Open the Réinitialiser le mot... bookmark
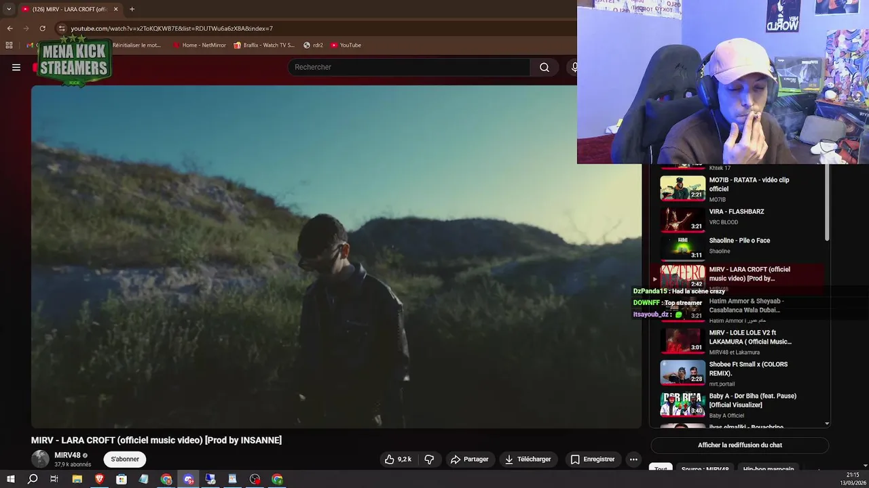 (136, 45)
